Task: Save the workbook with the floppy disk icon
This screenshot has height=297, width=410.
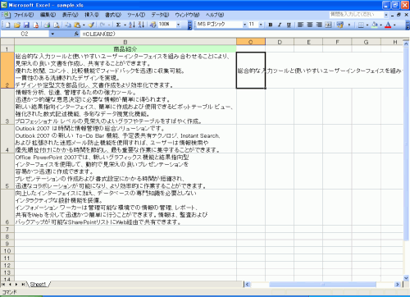Action: (x=26, y=25)
